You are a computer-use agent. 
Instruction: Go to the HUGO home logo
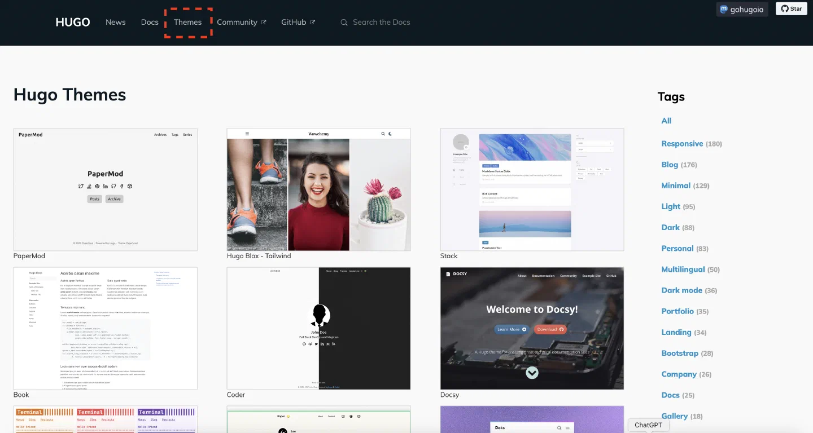[x=73, y=23]
